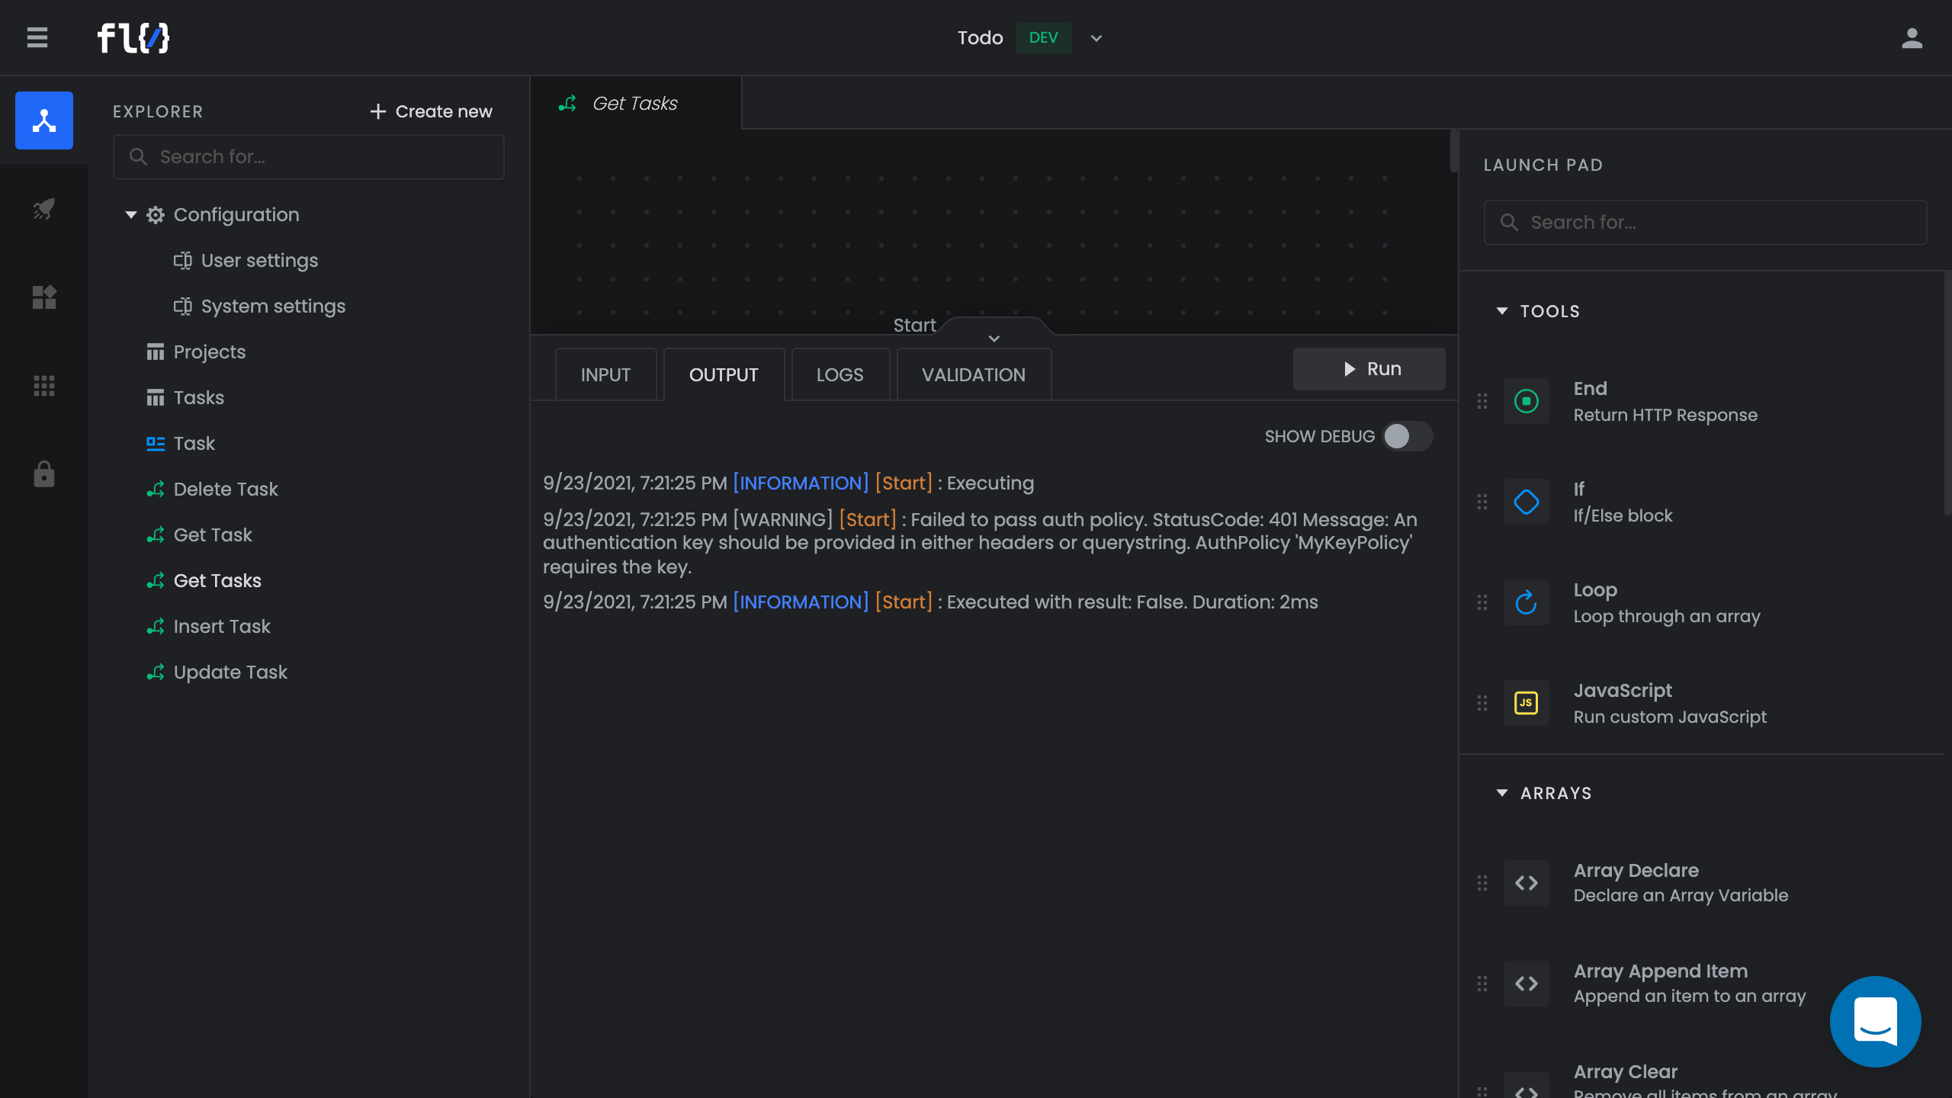The height and width of the screenshot is (1098, 1952).
Task: Open the rocket deploy sidebar icon
Action: point(44,209)
